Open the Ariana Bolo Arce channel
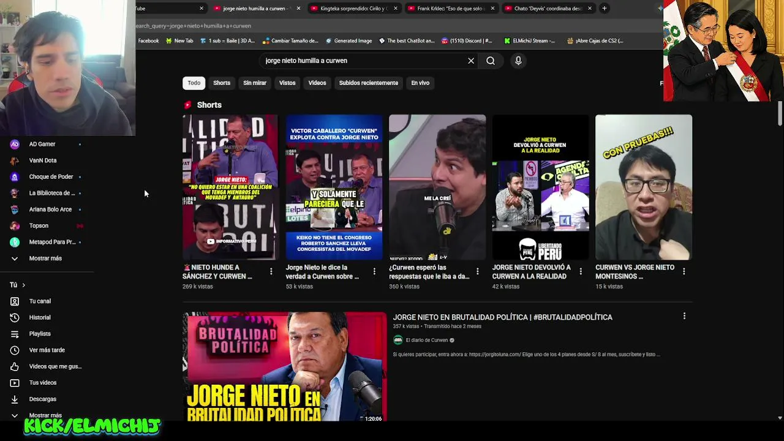This screenshot has width=784, height=441. (50, 209)
